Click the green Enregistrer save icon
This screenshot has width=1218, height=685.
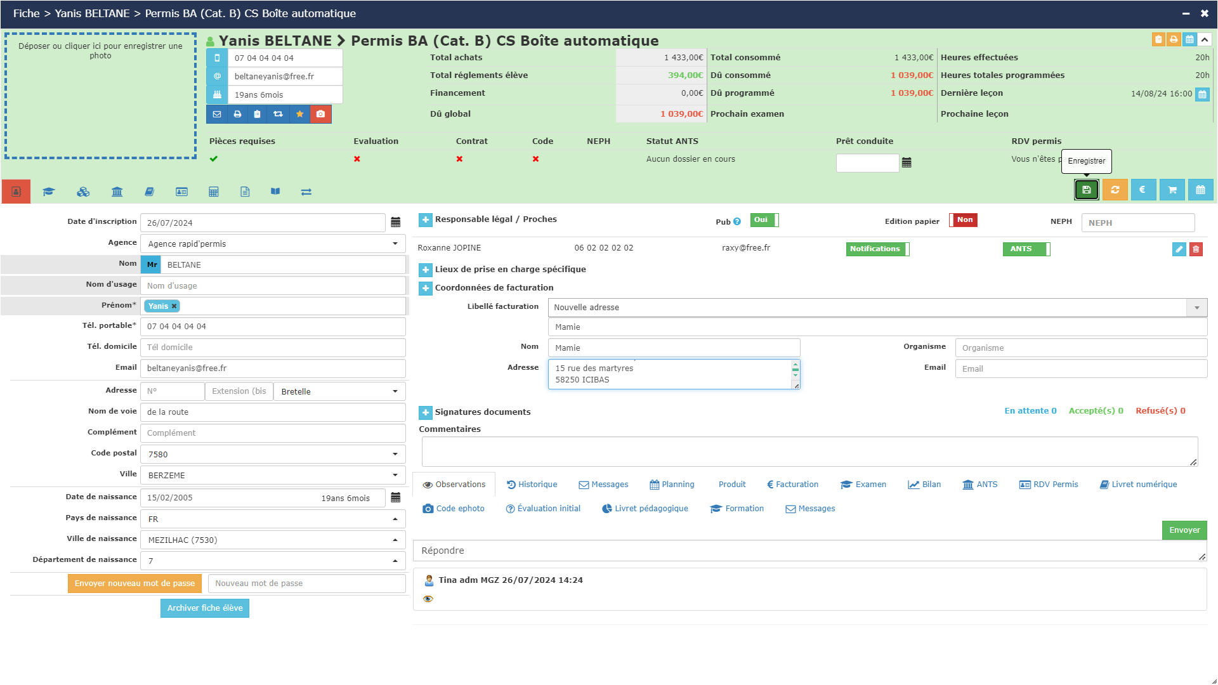1086,190
